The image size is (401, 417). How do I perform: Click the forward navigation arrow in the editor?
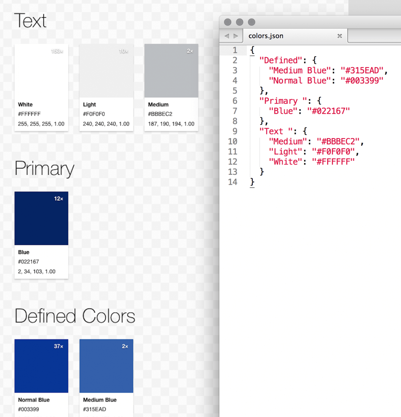[236, 36]
